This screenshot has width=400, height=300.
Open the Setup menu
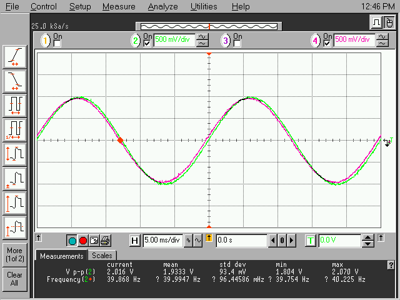80,6
